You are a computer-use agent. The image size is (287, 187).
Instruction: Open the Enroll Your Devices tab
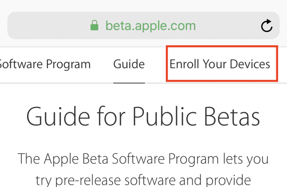pyautogui.click(x=220, y=64)
